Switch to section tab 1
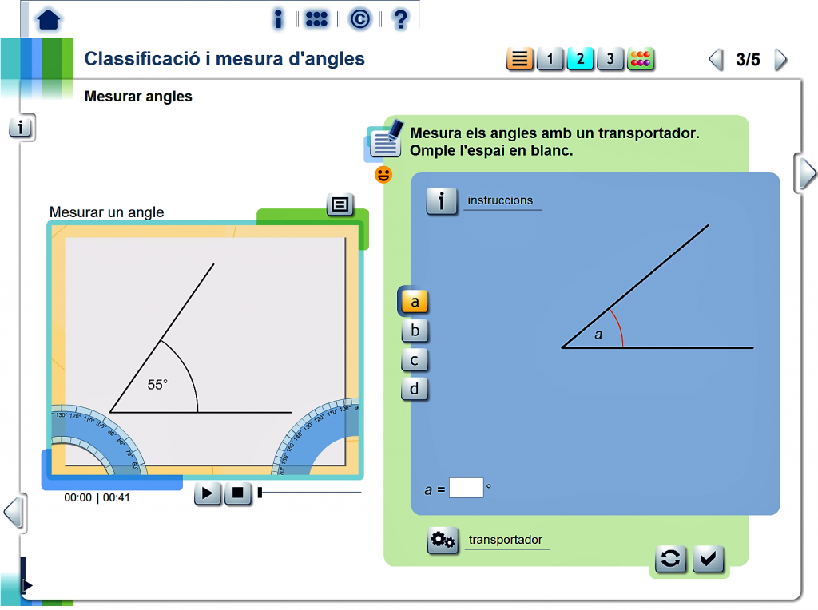818x610 pixels. 550,59
